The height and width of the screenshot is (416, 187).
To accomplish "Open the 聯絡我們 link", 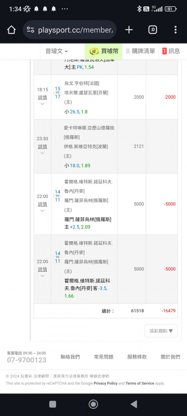I will (x=70, y=357).
